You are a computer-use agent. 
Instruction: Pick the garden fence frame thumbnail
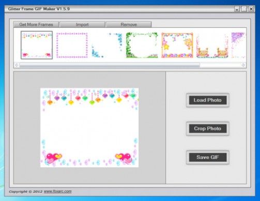coord(212,45)
